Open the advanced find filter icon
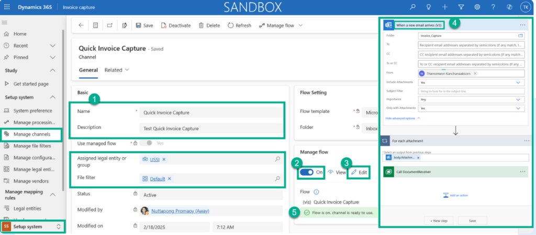 coord(461,7)
